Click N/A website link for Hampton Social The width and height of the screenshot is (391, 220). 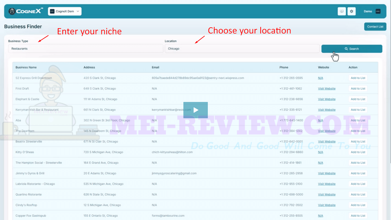click(x=321, y=163)
